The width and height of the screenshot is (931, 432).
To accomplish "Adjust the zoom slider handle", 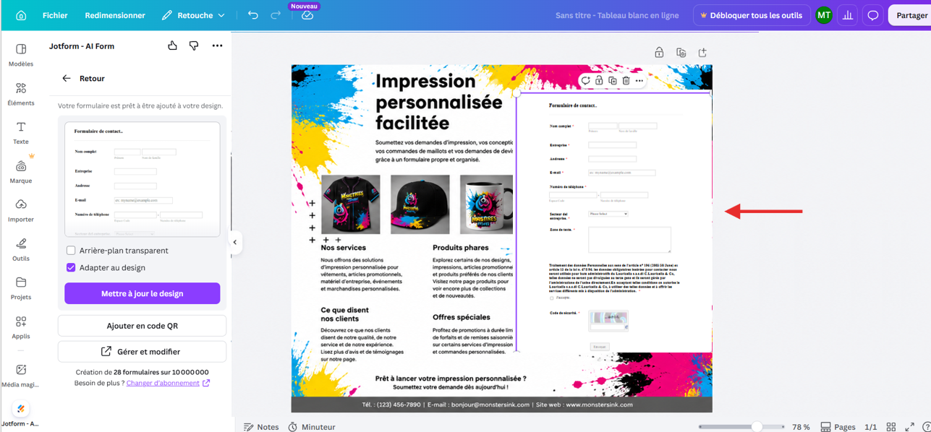I will [x=757, y=427].
